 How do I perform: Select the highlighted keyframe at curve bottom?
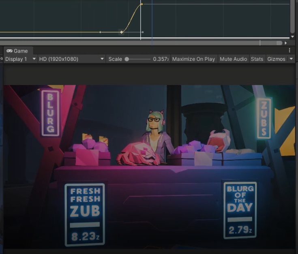coord(122,32)
